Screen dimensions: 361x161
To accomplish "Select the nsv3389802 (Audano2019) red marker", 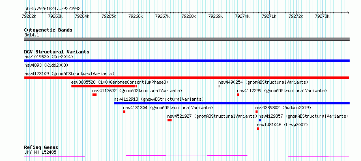I will 256,112.
